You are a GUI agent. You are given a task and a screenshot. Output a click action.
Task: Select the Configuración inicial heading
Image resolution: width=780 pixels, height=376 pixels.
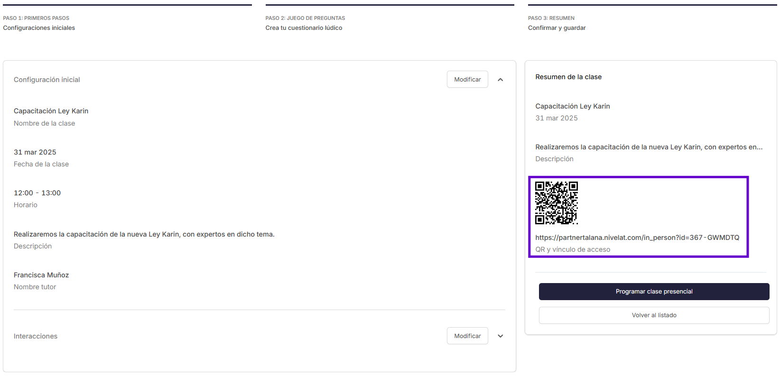click(46, 80)
